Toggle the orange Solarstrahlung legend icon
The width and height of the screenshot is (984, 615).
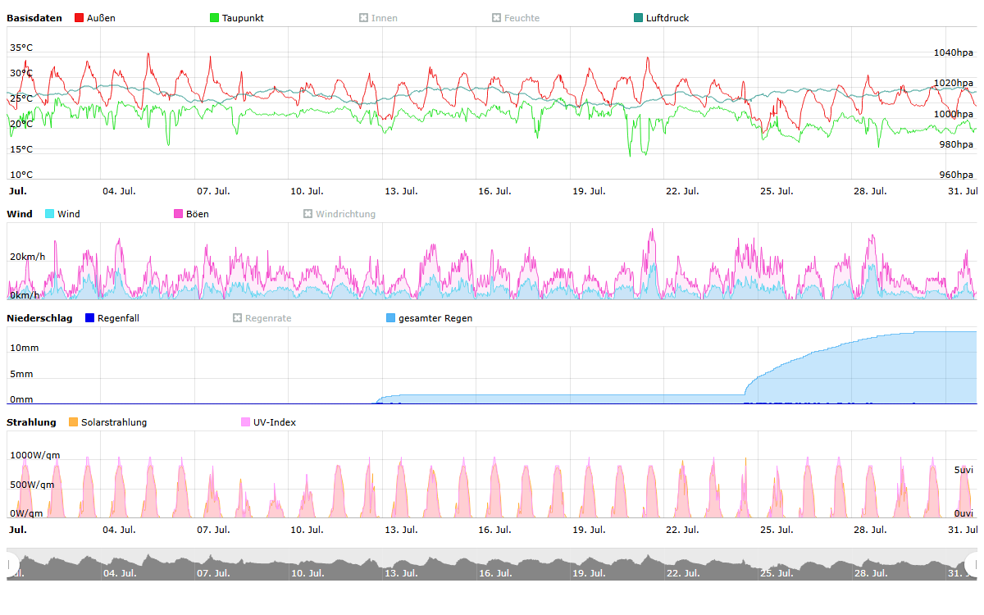tap(74, 422)
